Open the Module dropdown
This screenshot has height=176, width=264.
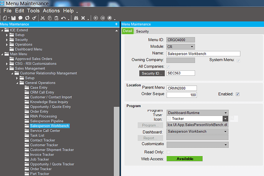(192, 46)
